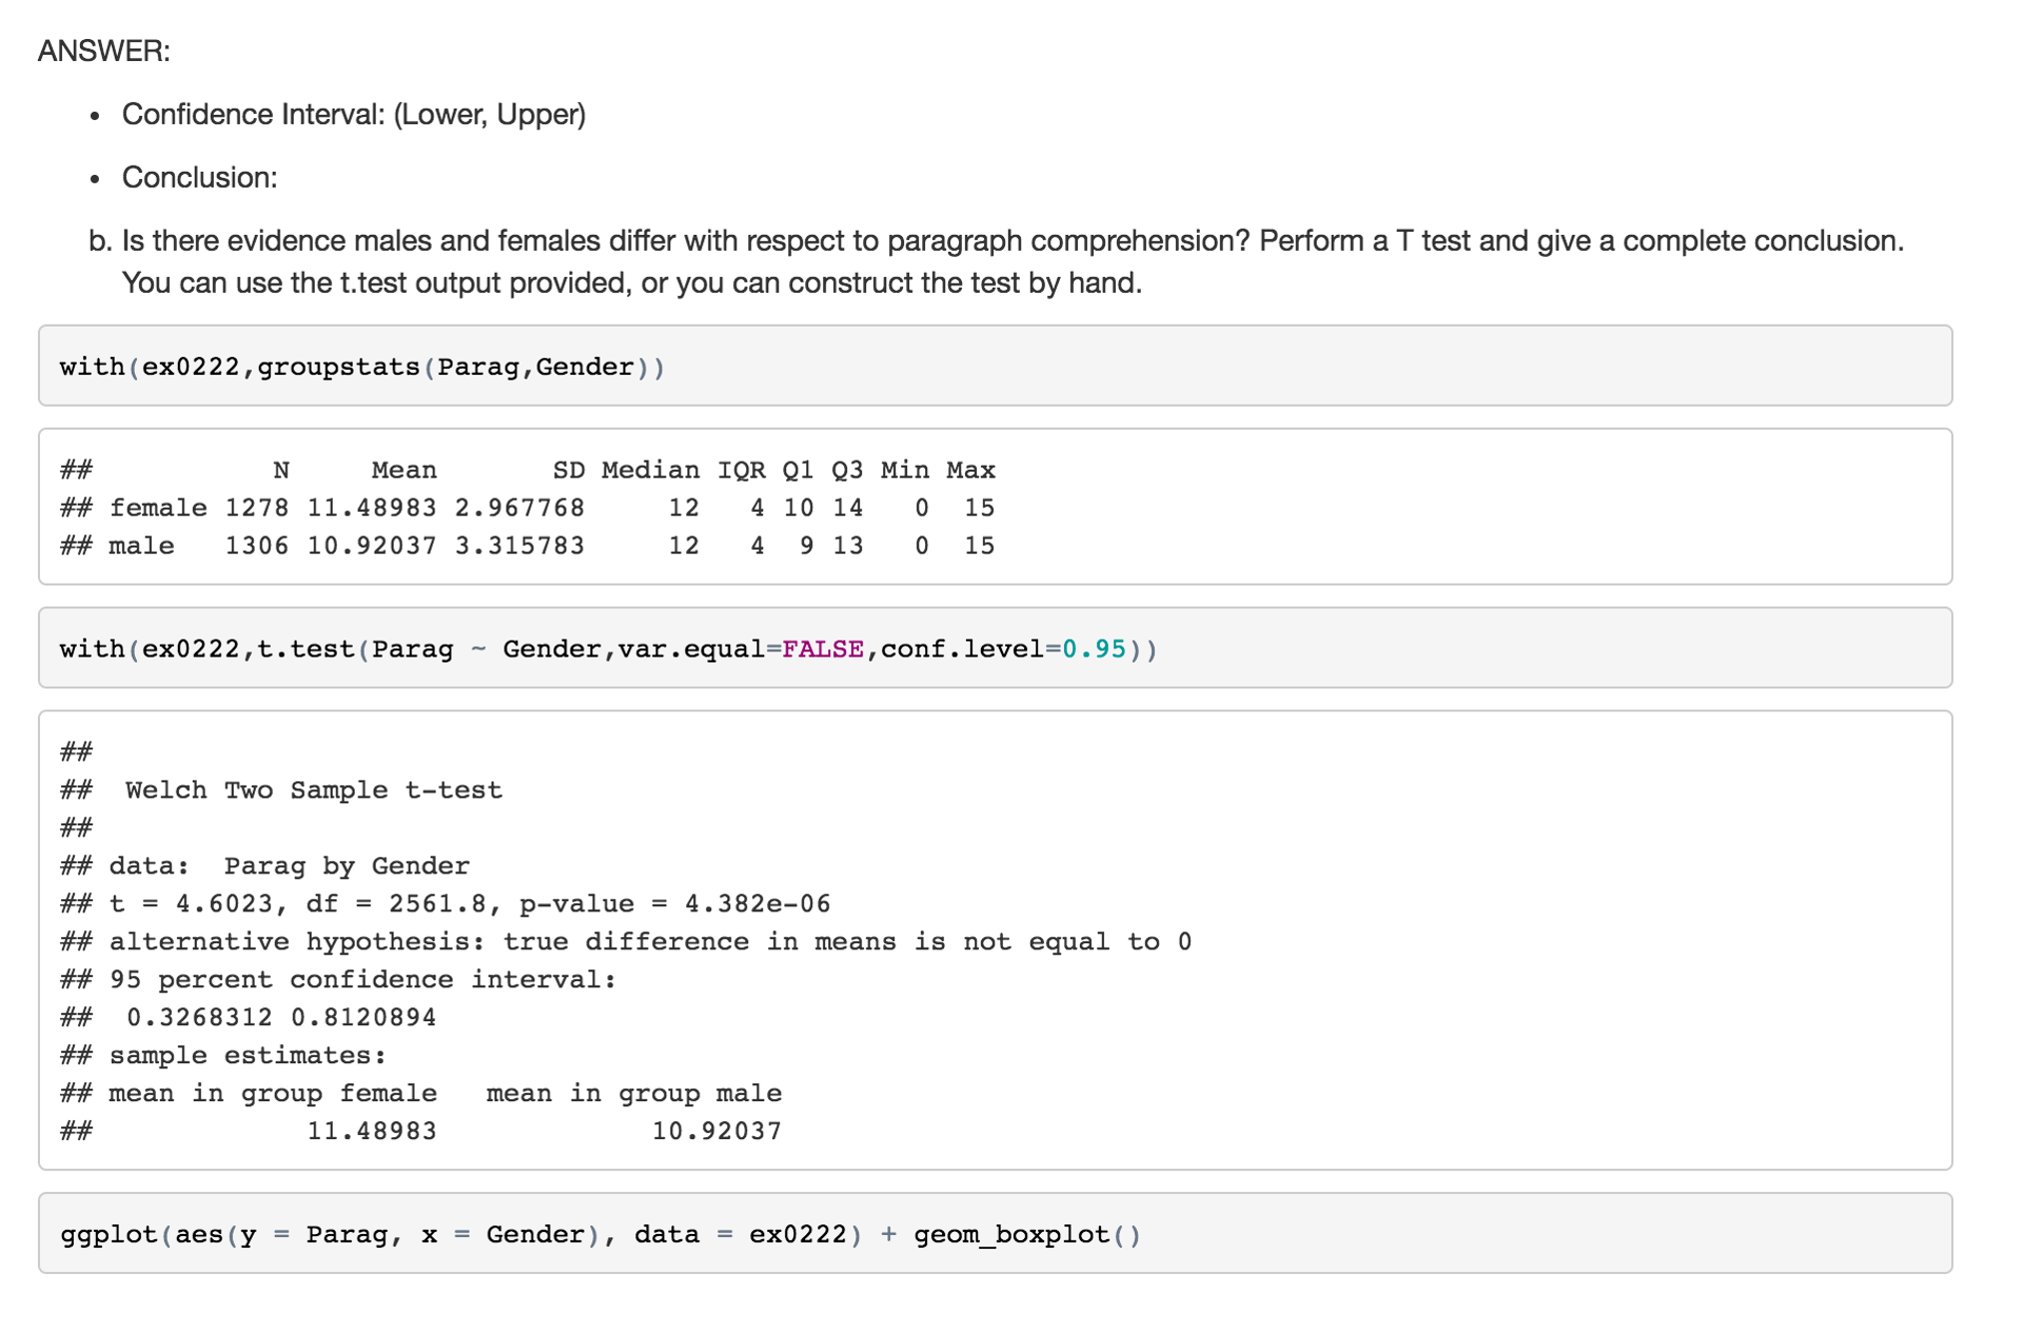Click the alternative hypothesis output line
The image size is (2044, 1333).
(649, 942)
